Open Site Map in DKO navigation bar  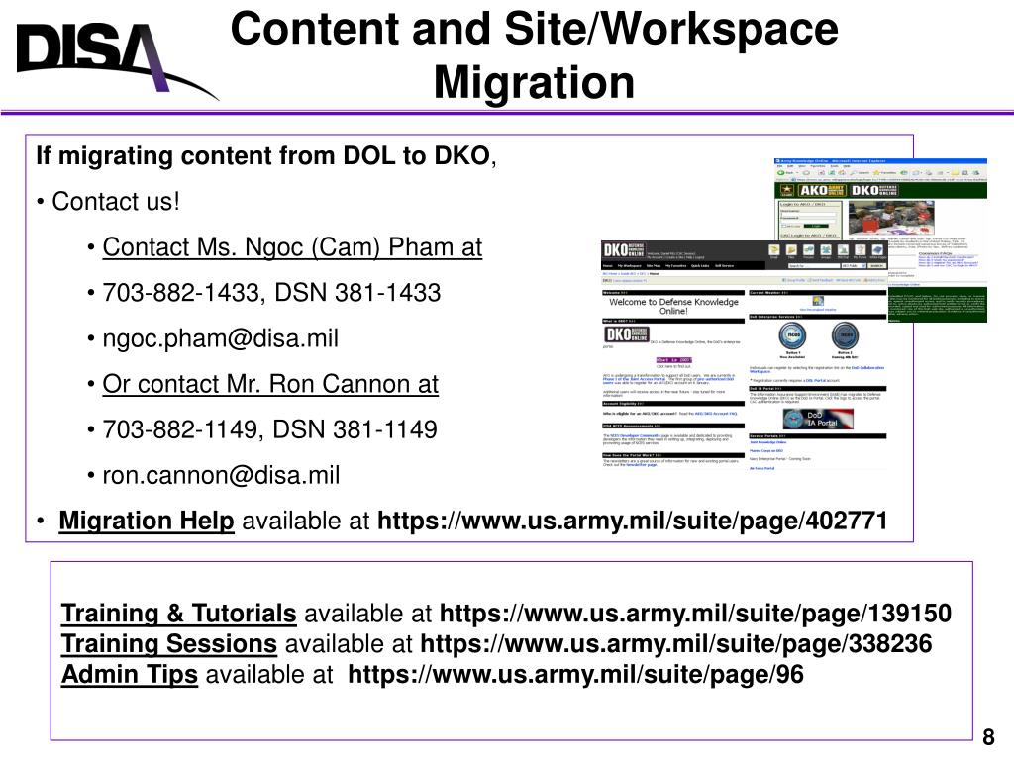point(654,265)
